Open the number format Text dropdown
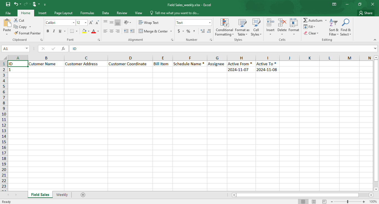Viewport: 379px width, 204px height. [210, 23]
